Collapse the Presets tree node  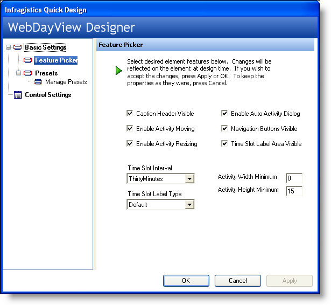pyautogui.click(x=18, y=73)
